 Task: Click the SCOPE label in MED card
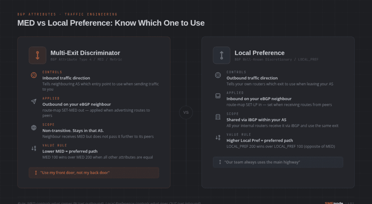coord(48,125)
